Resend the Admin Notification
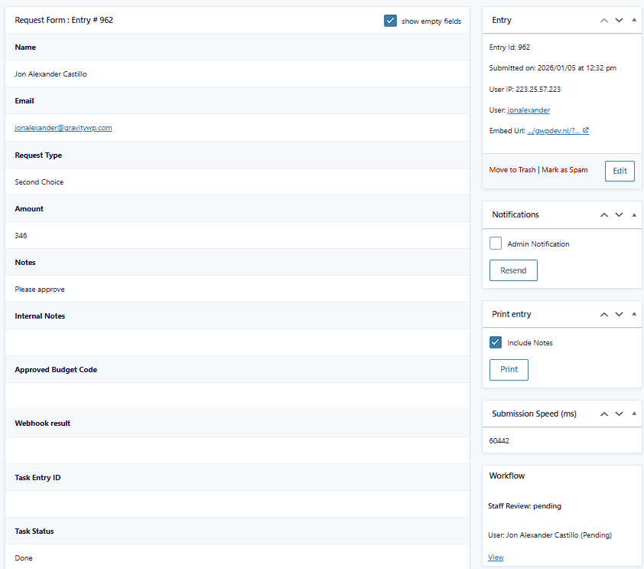Viewport: 644px width, 569px height. 513,270
